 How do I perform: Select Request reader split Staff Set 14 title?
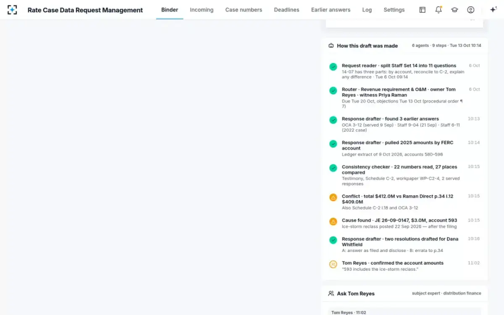click(x=399, y=66)
